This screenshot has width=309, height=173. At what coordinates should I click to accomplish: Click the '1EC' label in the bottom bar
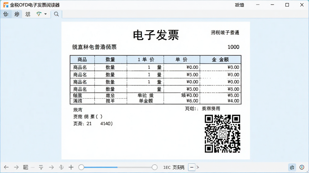(167, 167)
